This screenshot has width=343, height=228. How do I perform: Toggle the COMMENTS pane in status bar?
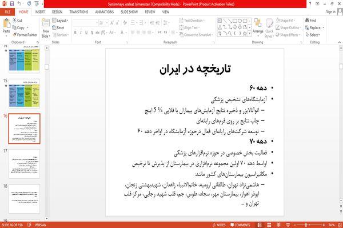(x=240, y=225)
